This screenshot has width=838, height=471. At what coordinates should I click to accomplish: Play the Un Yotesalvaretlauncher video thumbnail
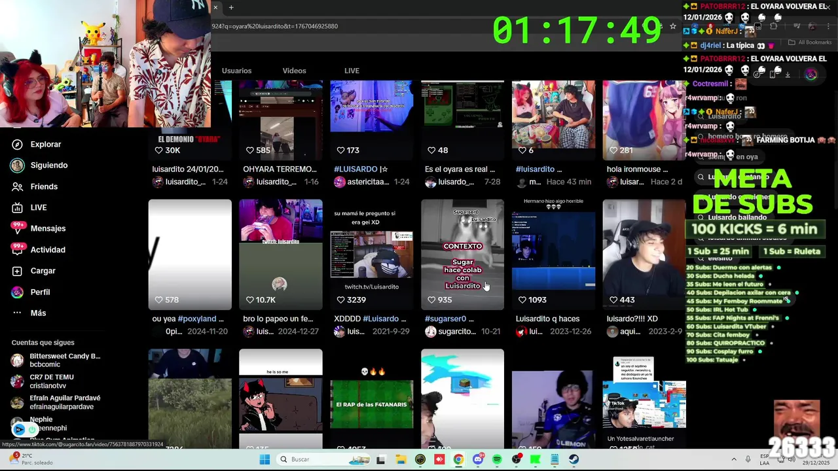pyautogui.click(x=644, y=399)
